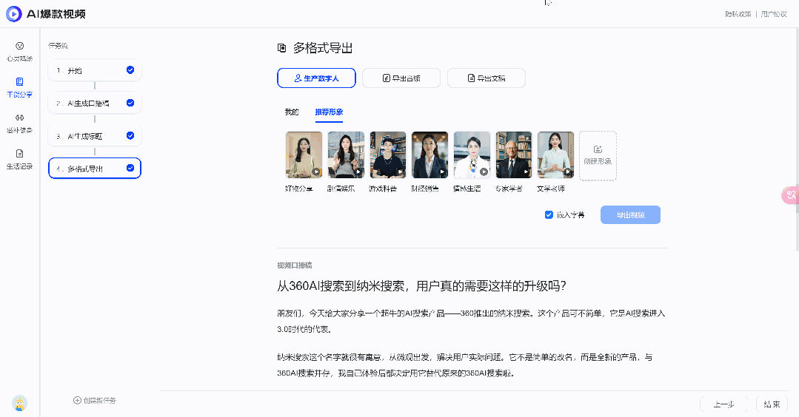Click the check mark on 多格式导出 step
The height and width of the screenshot is (417, 799).
point(130,168)
